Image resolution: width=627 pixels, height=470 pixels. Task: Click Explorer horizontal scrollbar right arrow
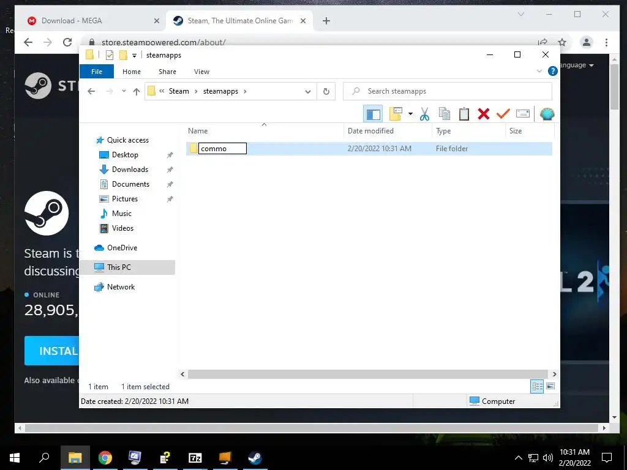coord(554,374)
